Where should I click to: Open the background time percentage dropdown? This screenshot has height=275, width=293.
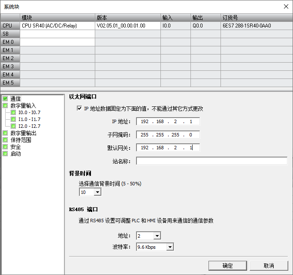tap(97, 192)
